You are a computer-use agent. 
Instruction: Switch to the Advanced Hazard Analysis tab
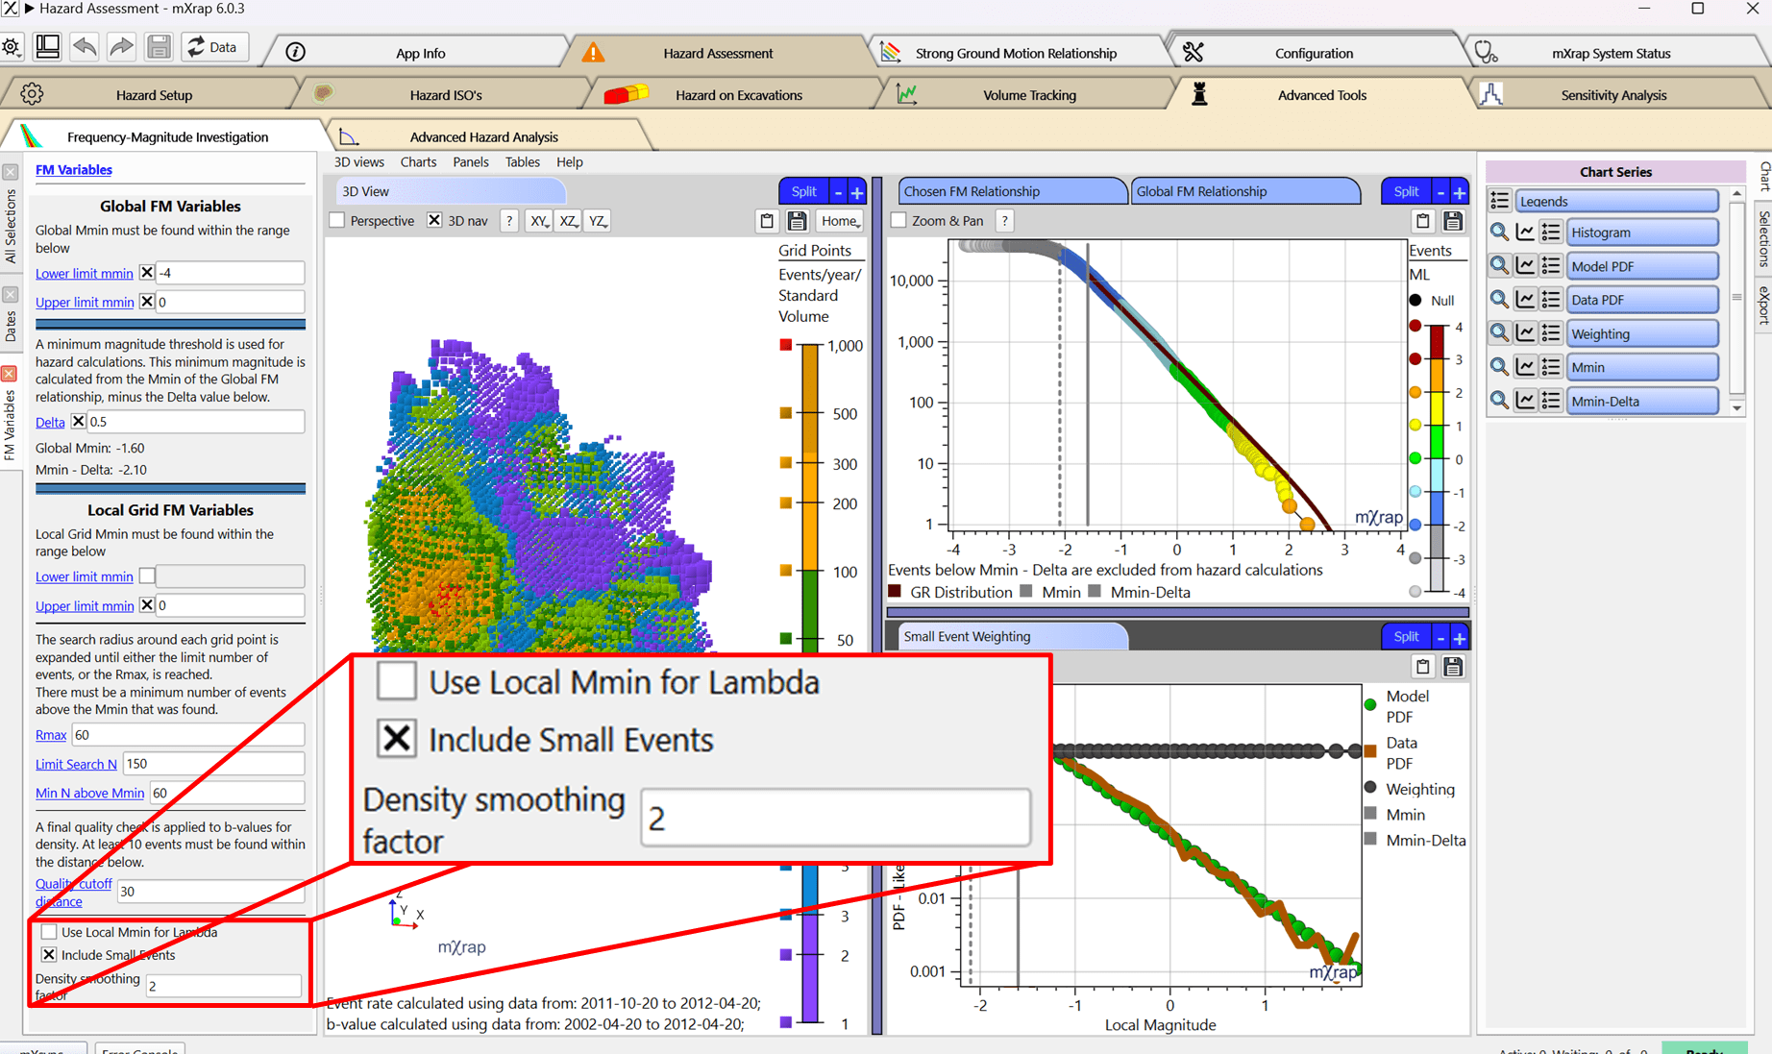[483, 136]
